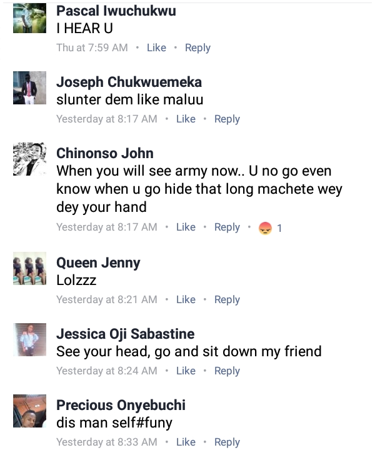Screen dimensions: 375x460
Task: Reply to Joseph Chukwuemeka's comment
Action: 227,119
